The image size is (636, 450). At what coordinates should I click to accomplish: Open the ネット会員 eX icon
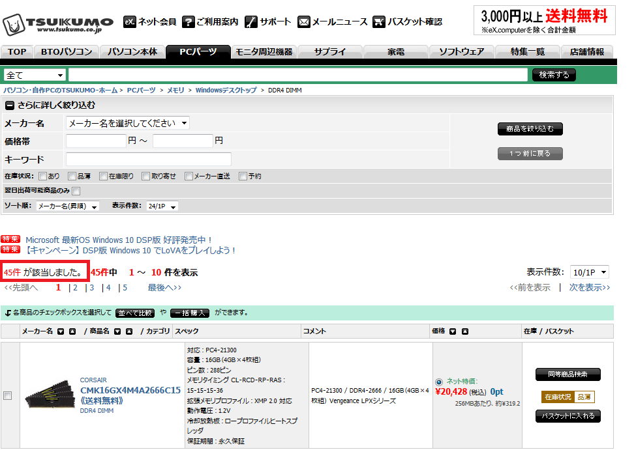[x=129, y=22]
